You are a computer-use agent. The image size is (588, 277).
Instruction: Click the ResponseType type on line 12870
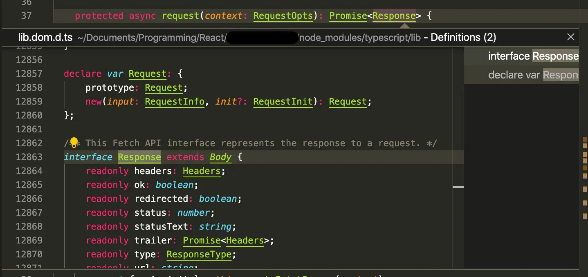click(199, 255)
